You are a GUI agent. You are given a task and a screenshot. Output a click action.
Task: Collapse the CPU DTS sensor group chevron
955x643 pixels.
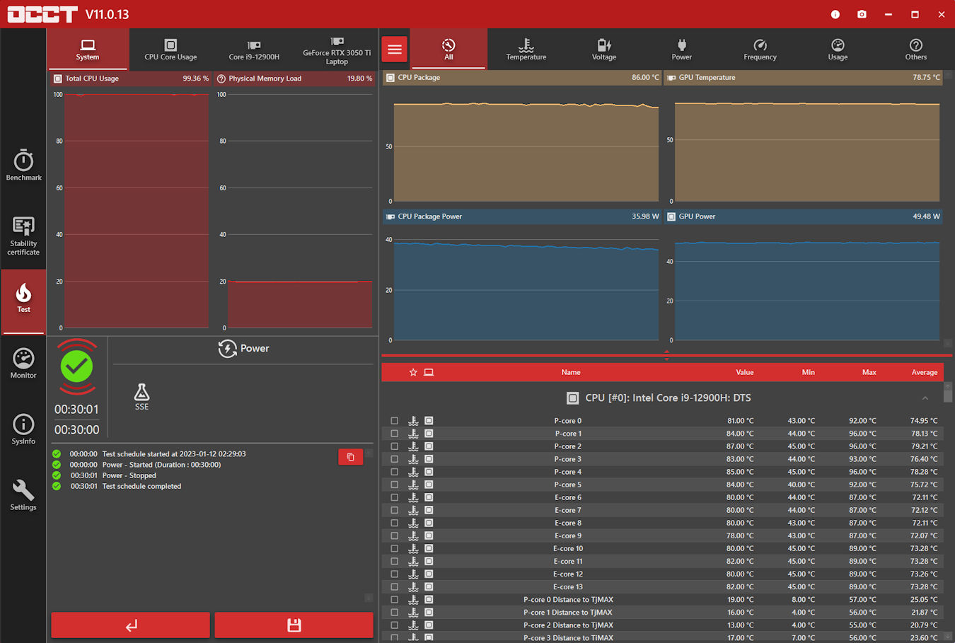pos(925,398)
